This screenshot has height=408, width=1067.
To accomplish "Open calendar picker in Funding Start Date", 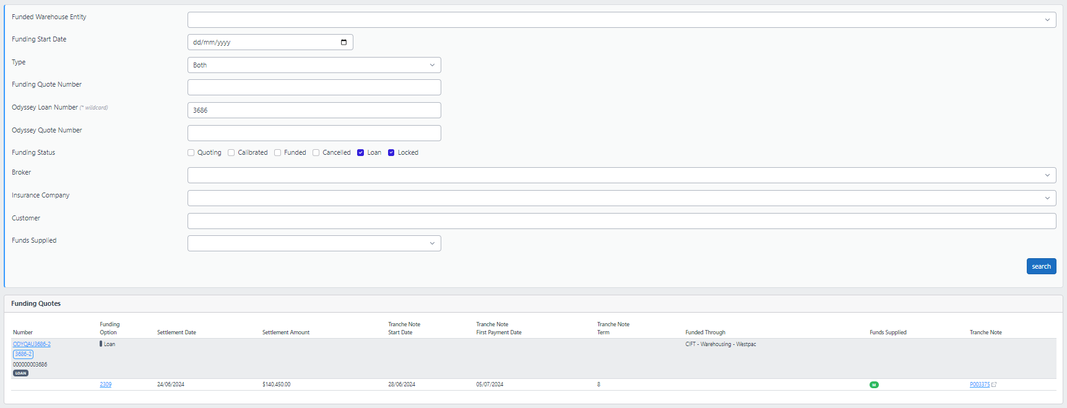I will (343, 42).
